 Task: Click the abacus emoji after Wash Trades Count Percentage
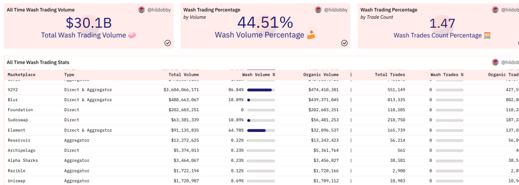point(487,35)
